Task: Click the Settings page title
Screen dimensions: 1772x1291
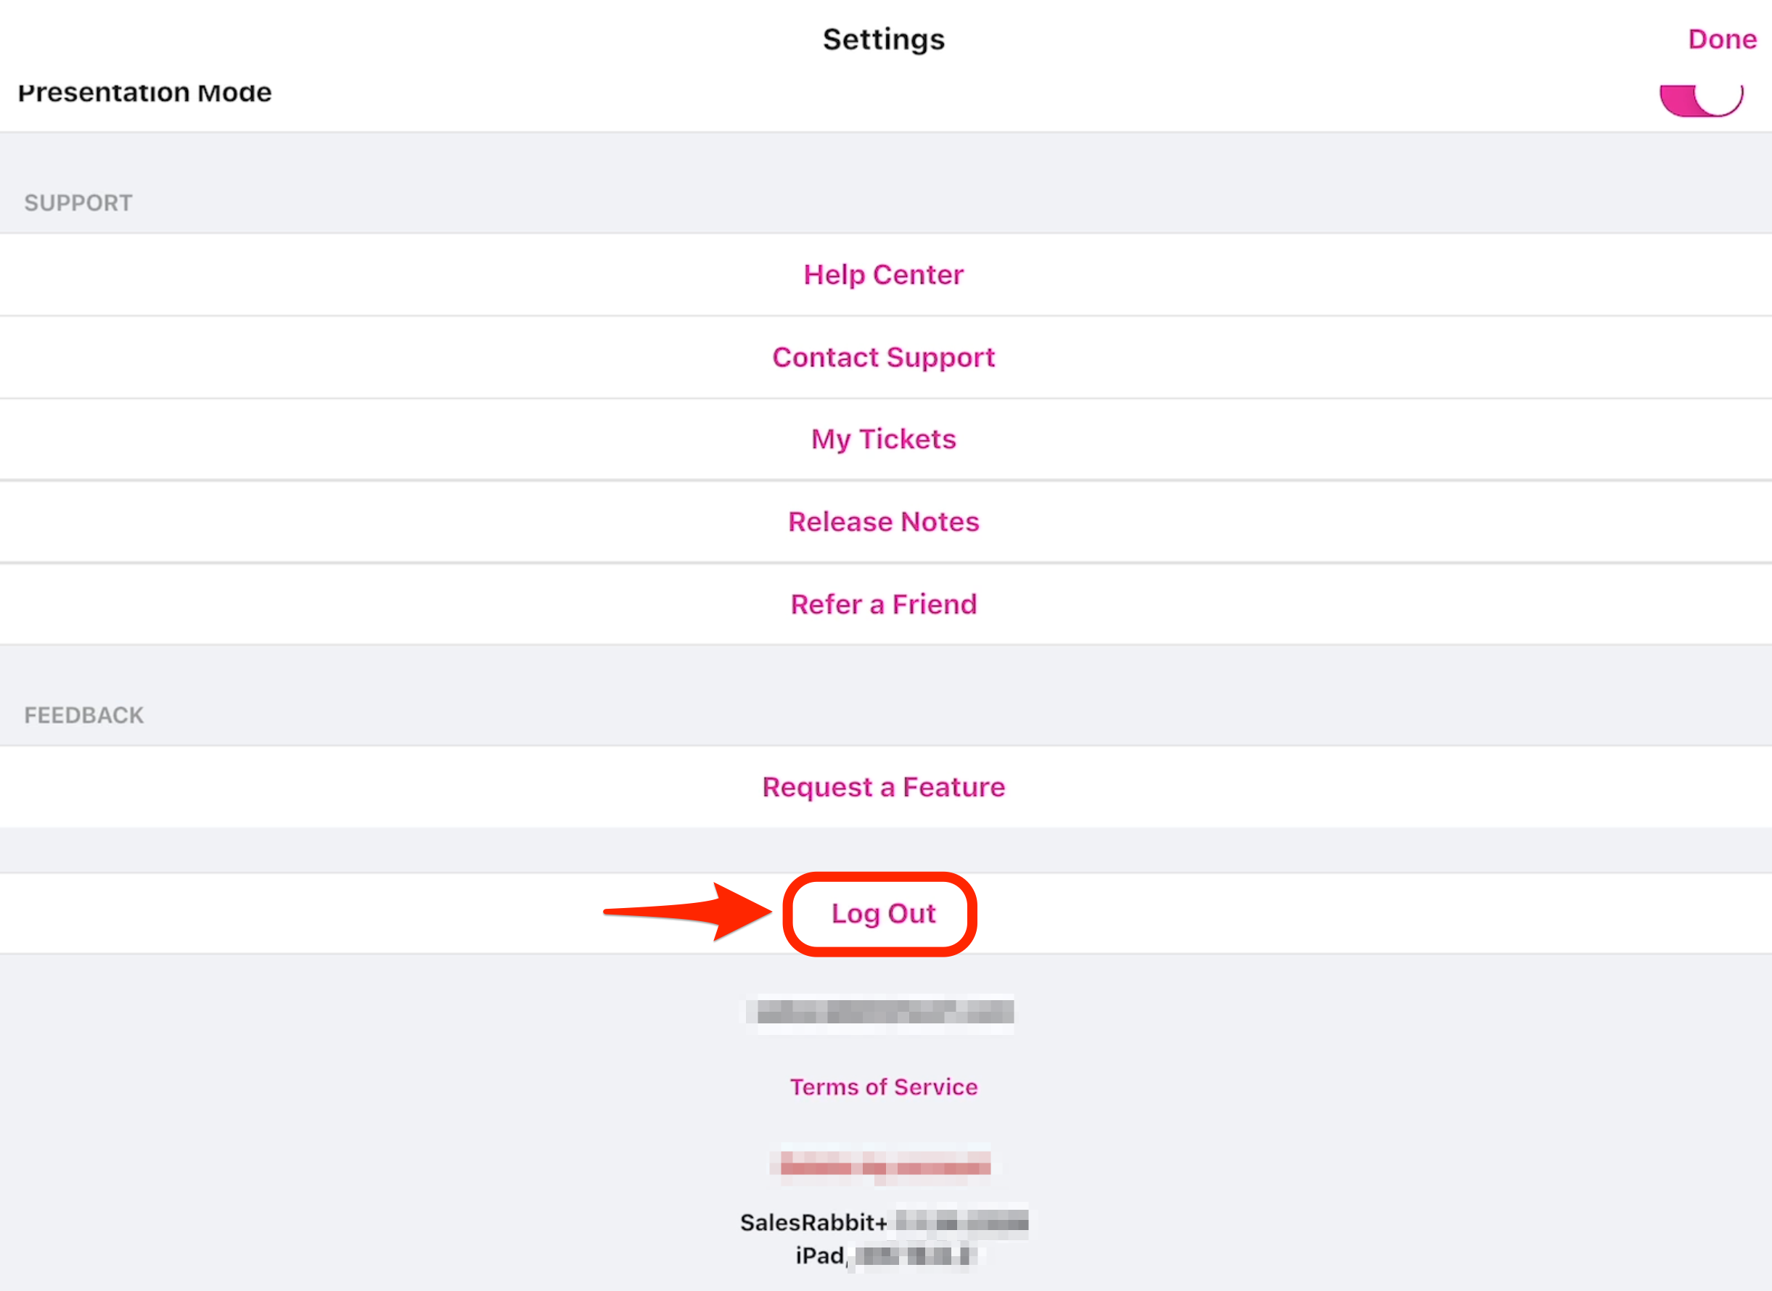Action: [883, 39]
